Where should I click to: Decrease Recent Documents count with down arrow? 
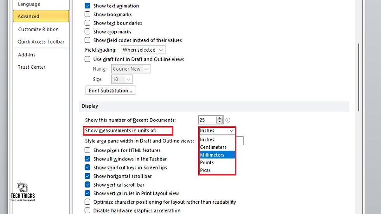(219, 122)
